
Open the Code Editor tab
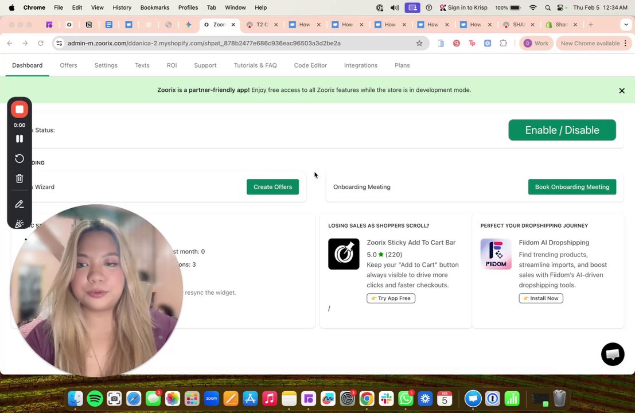(310, 65)
